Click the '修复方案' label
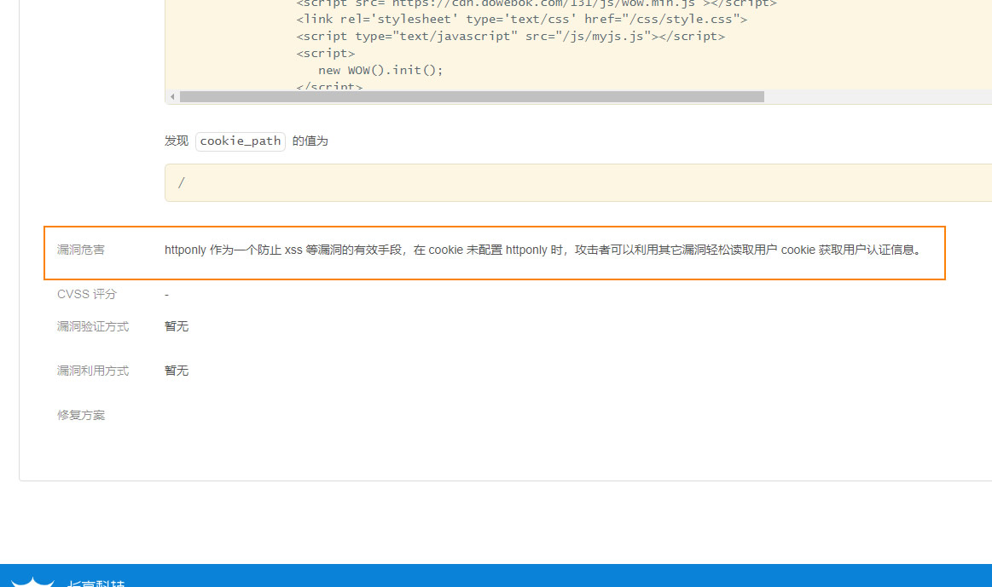The width and height of the screenshot is (992, 587). pyautogui.click(x=81, y=415)
